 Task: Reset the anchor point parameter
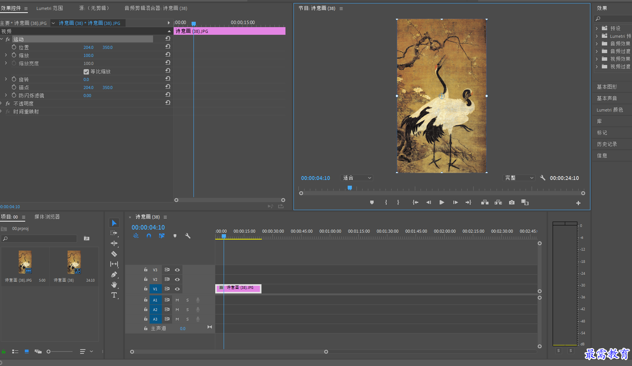pyautogui.click(x=168, y=87)
